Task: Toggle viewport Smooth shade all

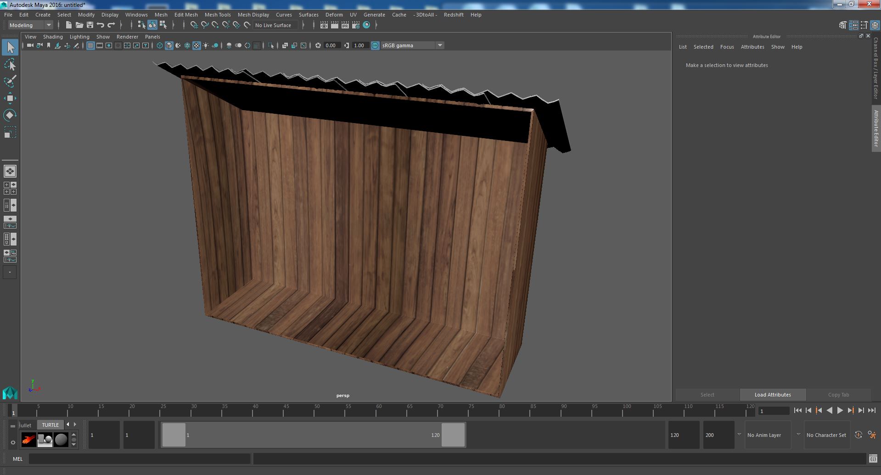Action: (x=169, y=45)
